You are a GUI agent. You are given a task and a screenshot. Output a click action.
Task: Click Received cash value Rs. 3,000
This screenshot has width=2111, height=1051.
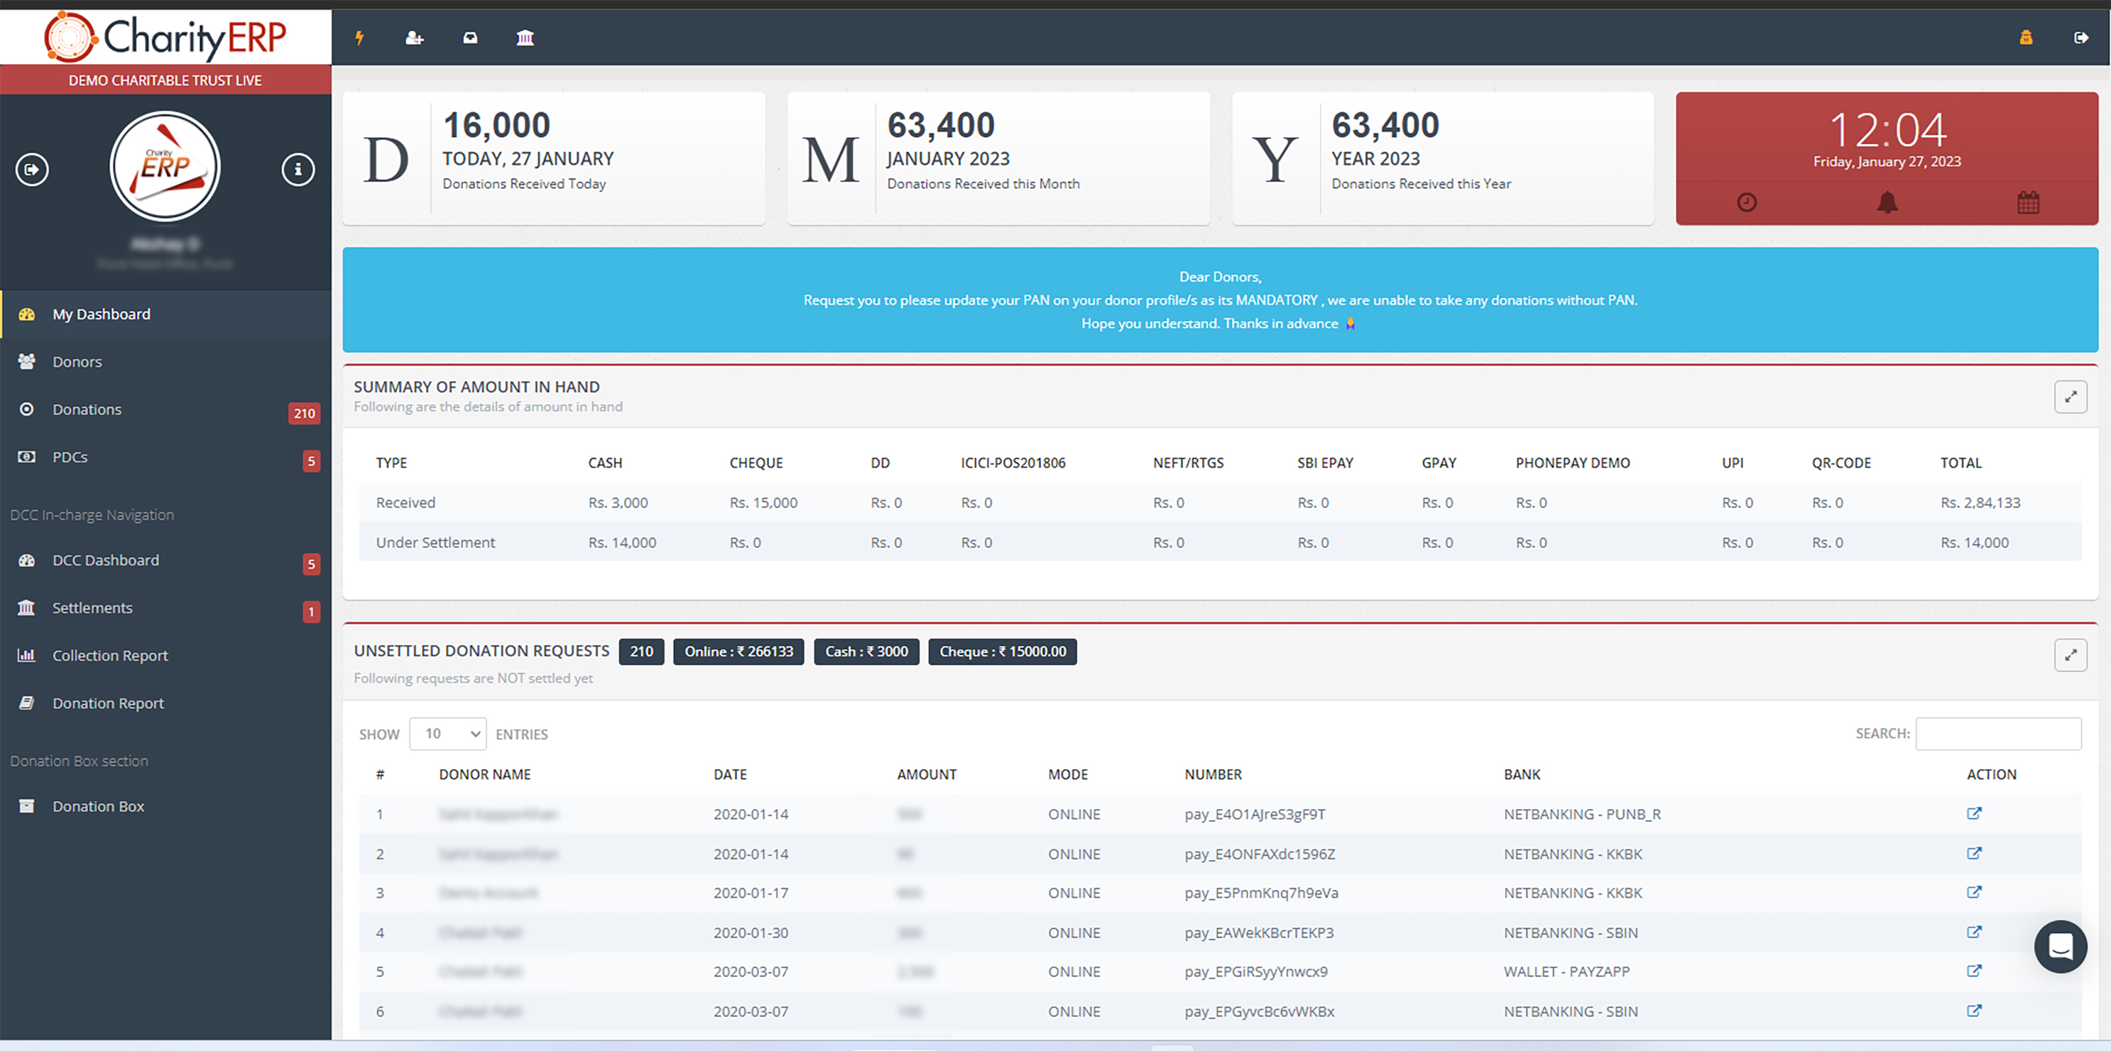[618, 503]
